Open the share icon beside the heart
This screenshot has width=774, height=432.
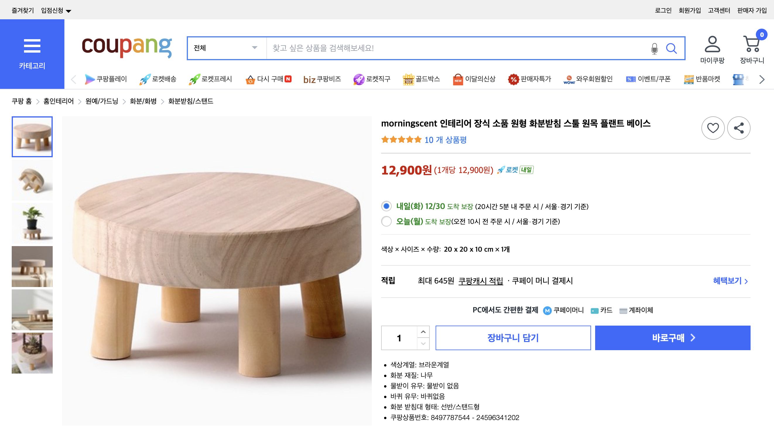click(x=739, y=128)
